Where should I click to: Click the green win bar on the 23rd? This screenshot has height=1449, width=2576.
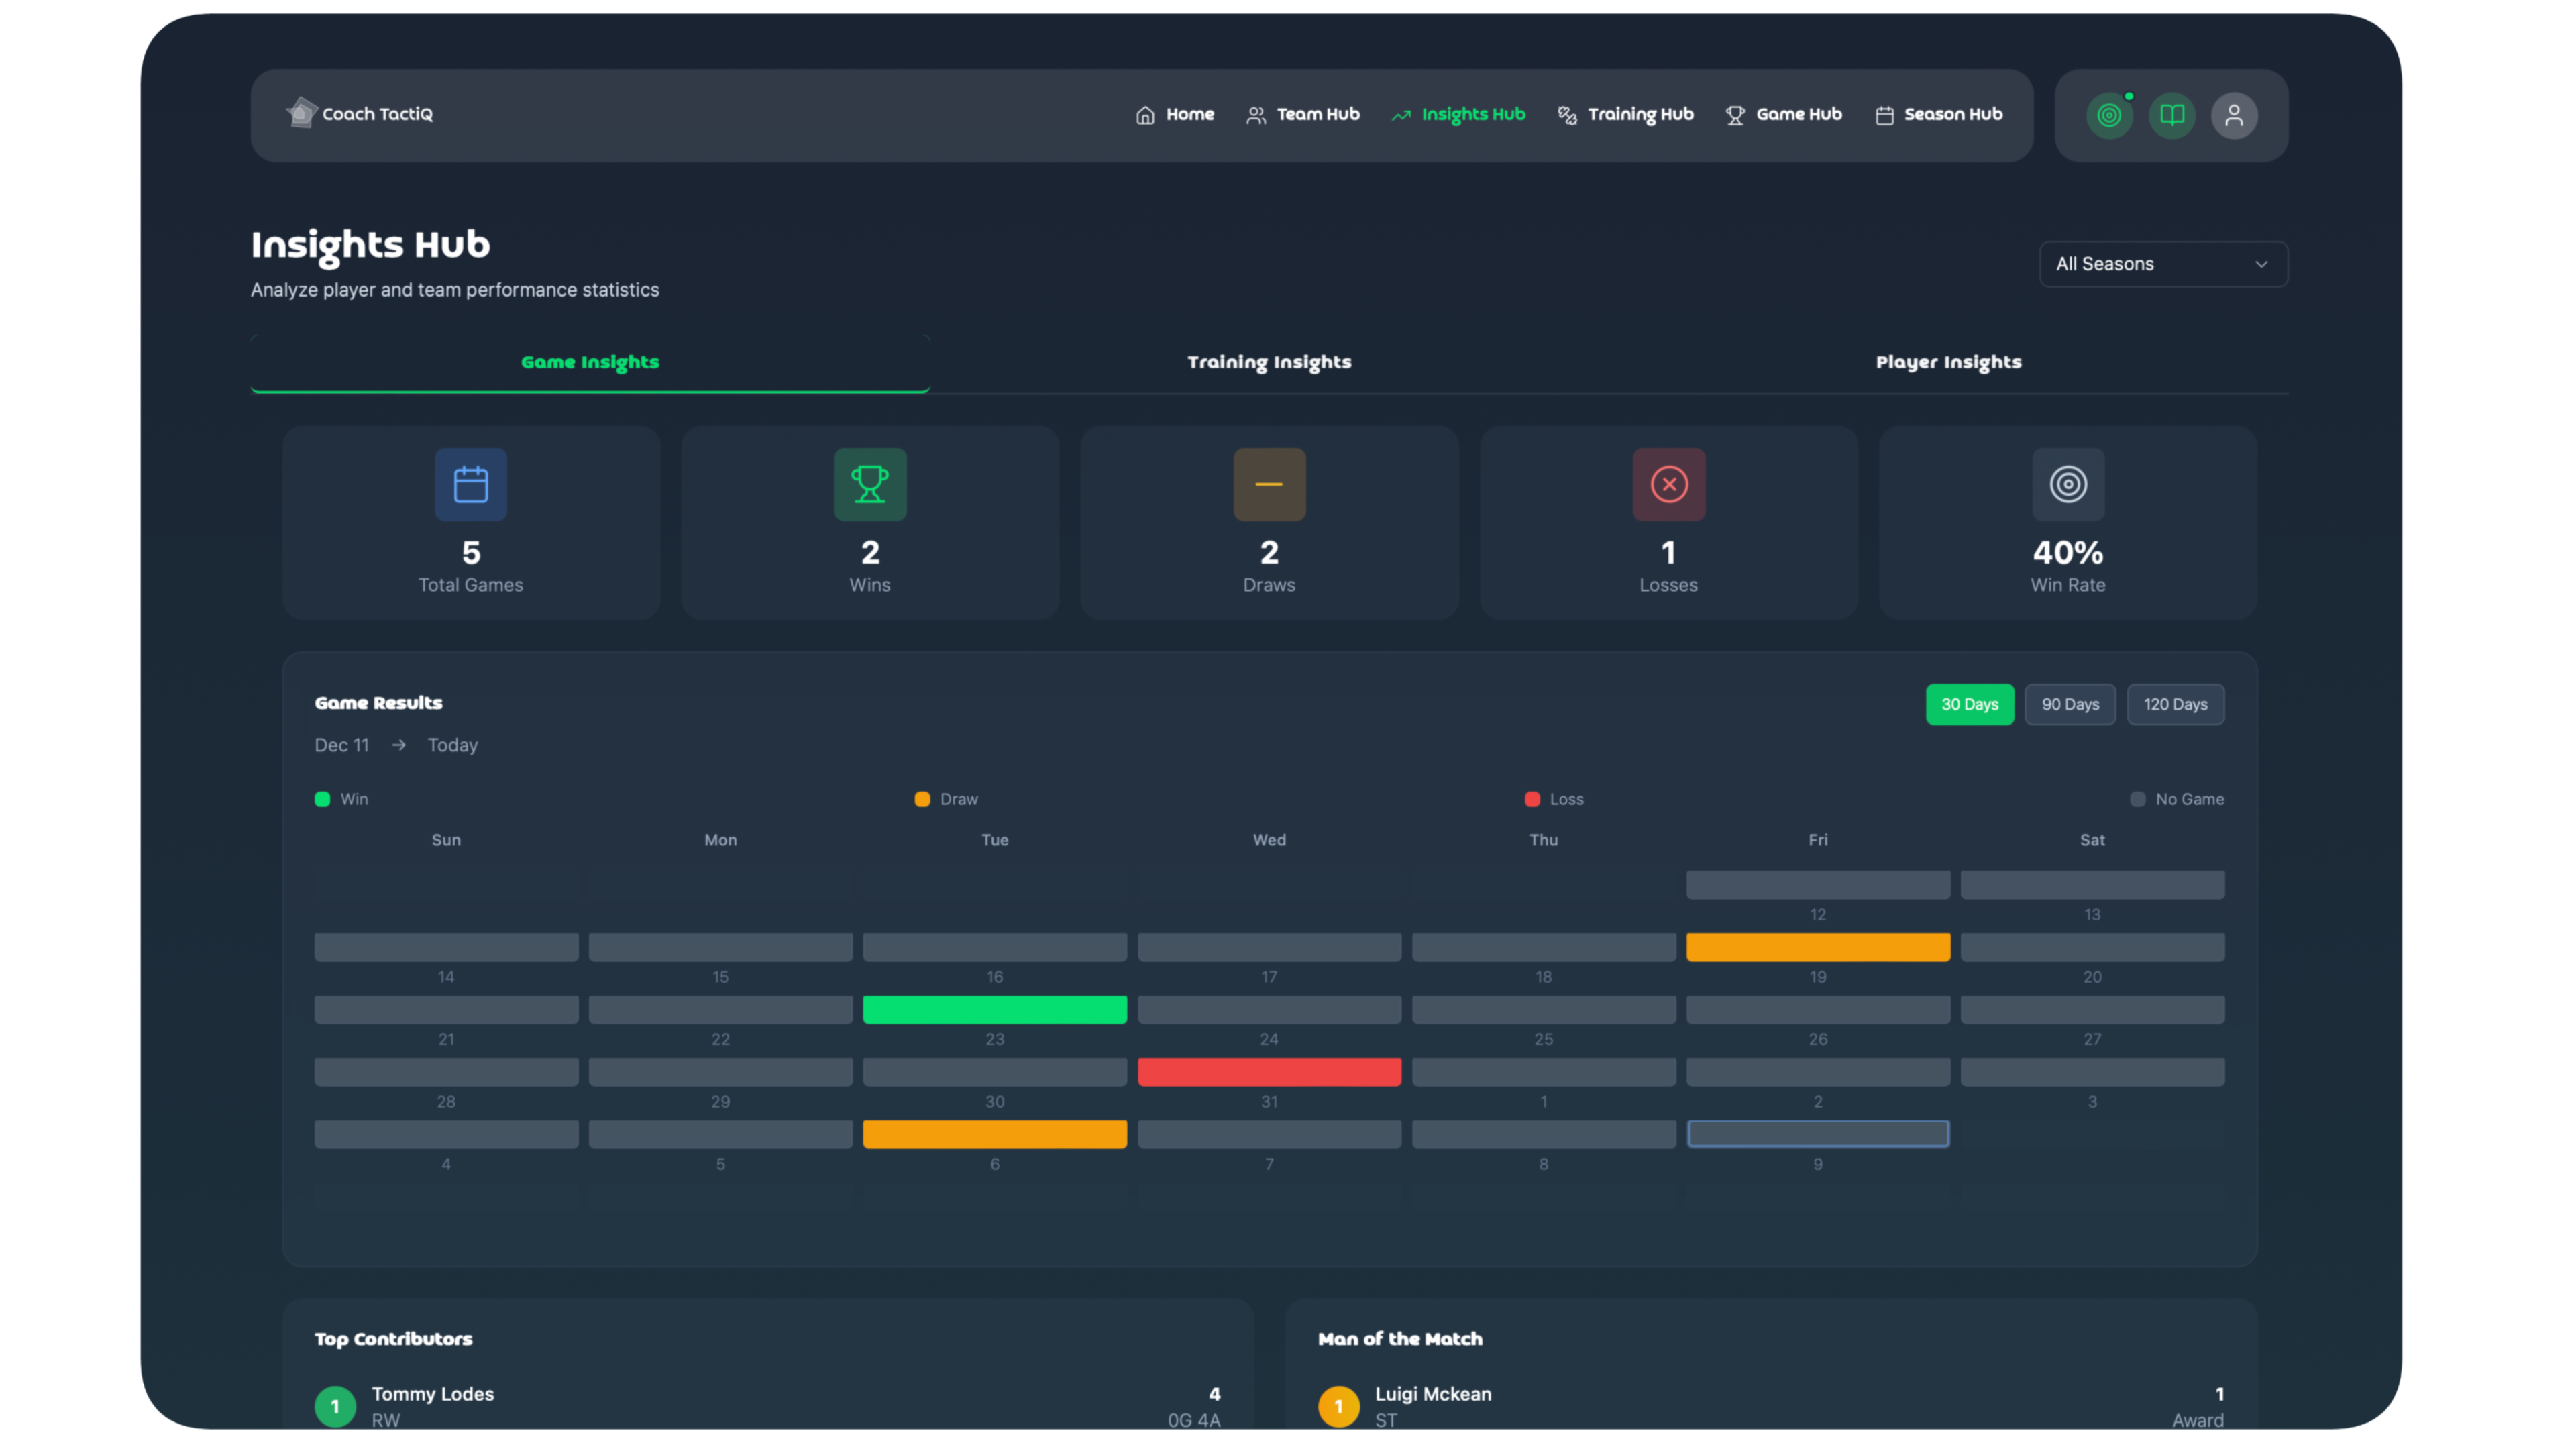pos(994,1009)
